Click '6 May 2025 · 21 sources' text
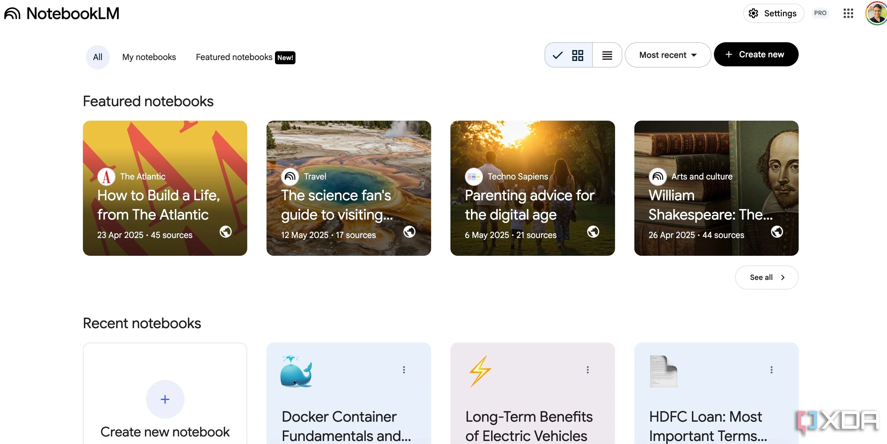 511,235
